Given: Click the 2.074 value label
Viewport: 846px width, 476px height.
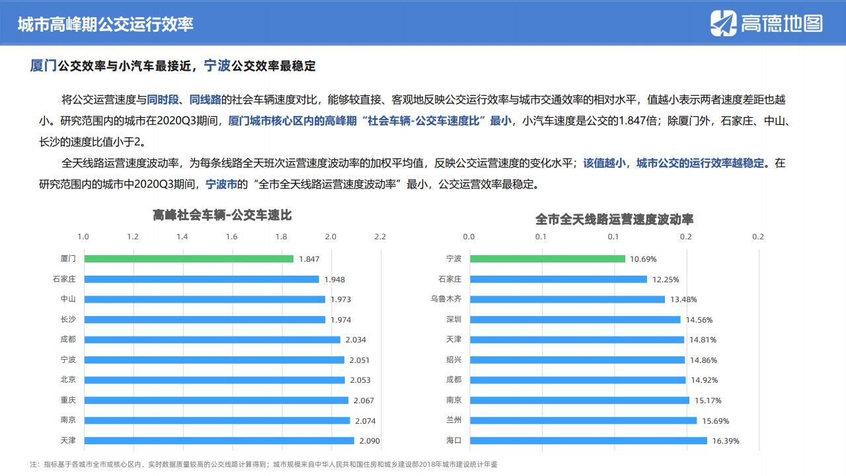Looking at the screenshot, I should 365,420.
